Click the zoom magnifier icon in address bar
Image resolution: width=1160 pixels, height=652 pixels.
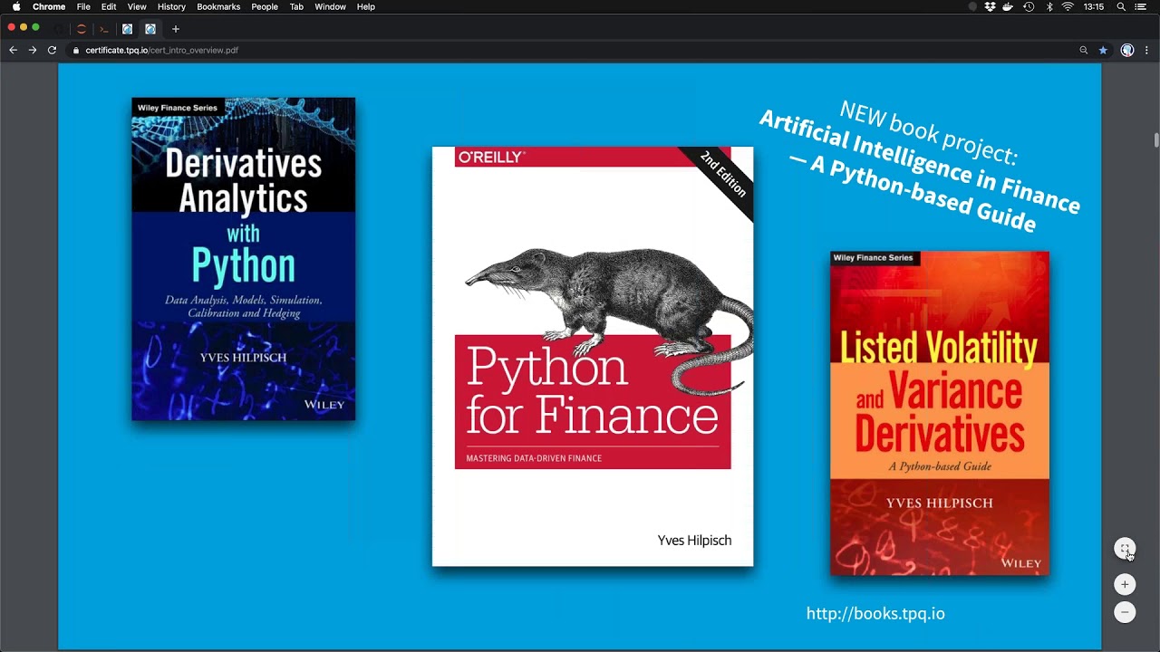pyautogui.click(x=1083, y=51)
